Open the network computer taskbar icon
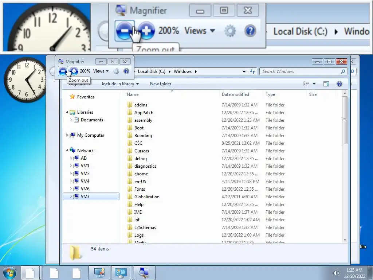The image size is (373, 280). [x=99, y=273]
